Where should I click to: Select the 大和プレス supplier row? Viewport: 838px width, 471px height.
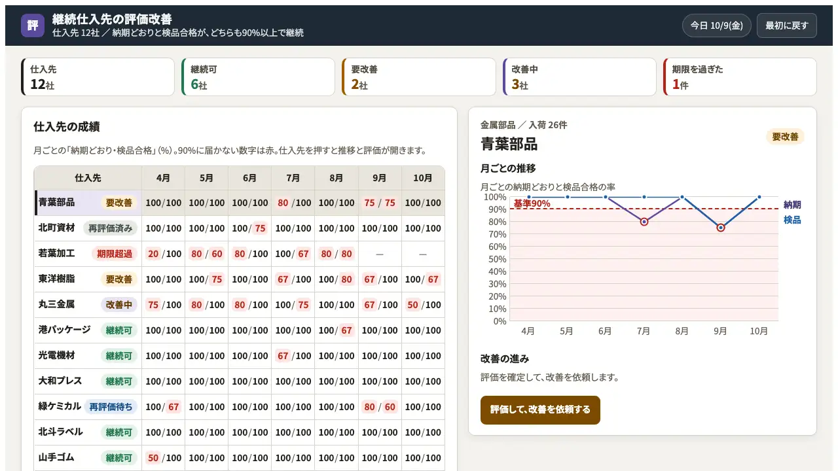[240, 381]
